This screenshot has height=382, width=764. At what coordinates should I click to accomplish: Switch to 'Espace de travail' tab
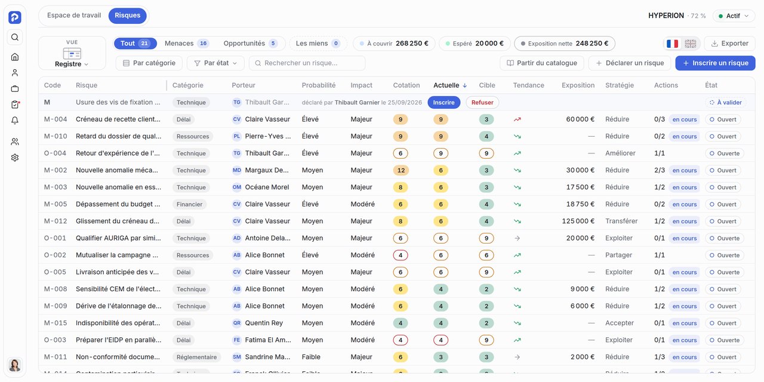click(74, 16)
